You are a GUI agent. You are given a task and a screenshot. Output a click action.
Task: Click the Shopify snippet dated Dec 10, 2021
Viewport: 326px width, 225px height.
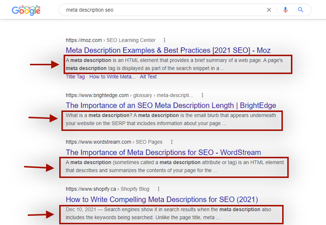(168, 213)
